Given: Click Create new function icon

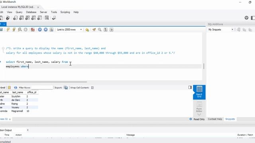Looking at the screenshot, I should 40,18.
